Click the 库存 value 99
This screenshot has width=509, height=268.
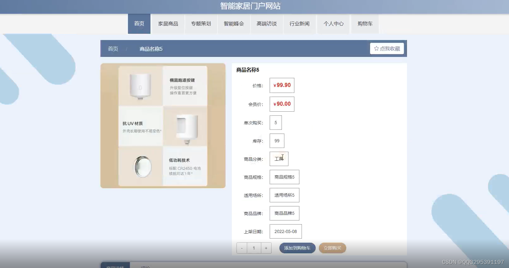click(277, 141)
